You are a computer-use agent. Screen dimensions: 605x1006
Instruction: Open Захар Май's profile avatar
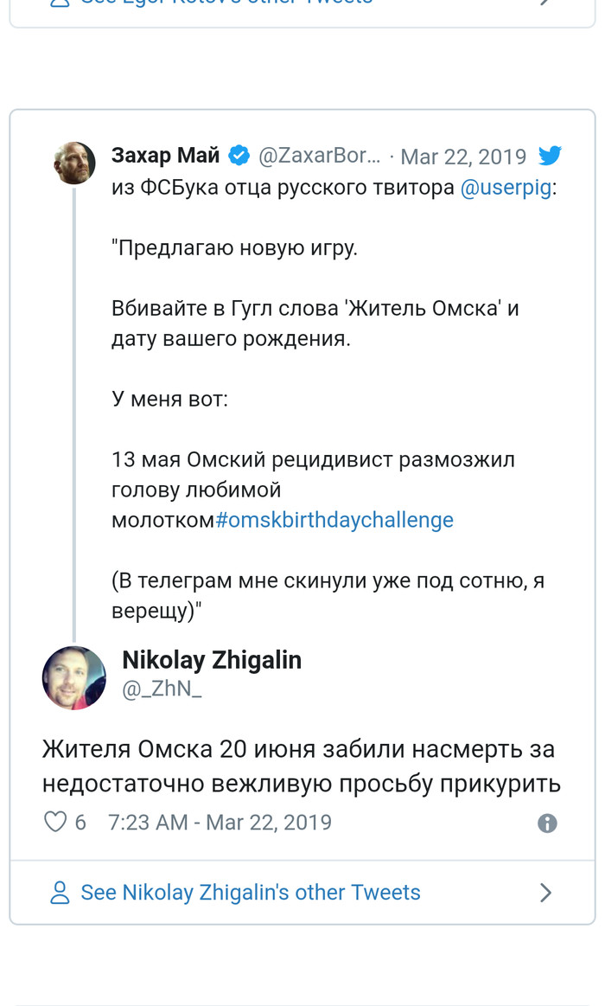74,163
